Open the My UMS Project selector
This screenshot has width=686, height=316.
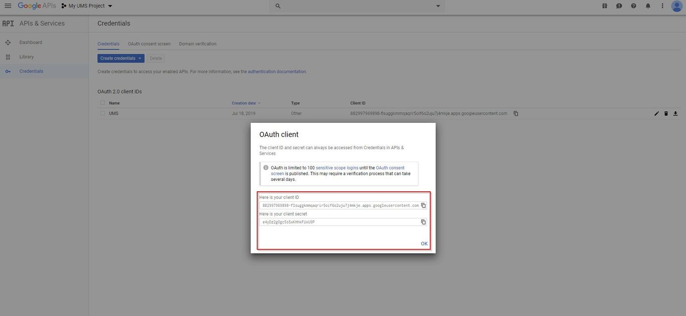pyautogui.click(x=87, y=6)
